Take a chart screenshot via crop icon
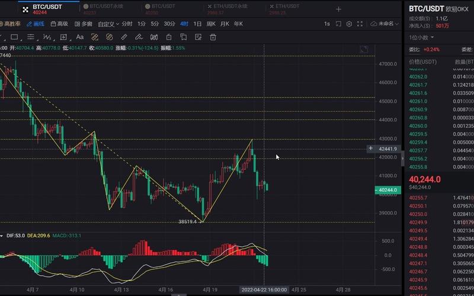This screenshot has width=474, height=296. (x=338, y=24)
